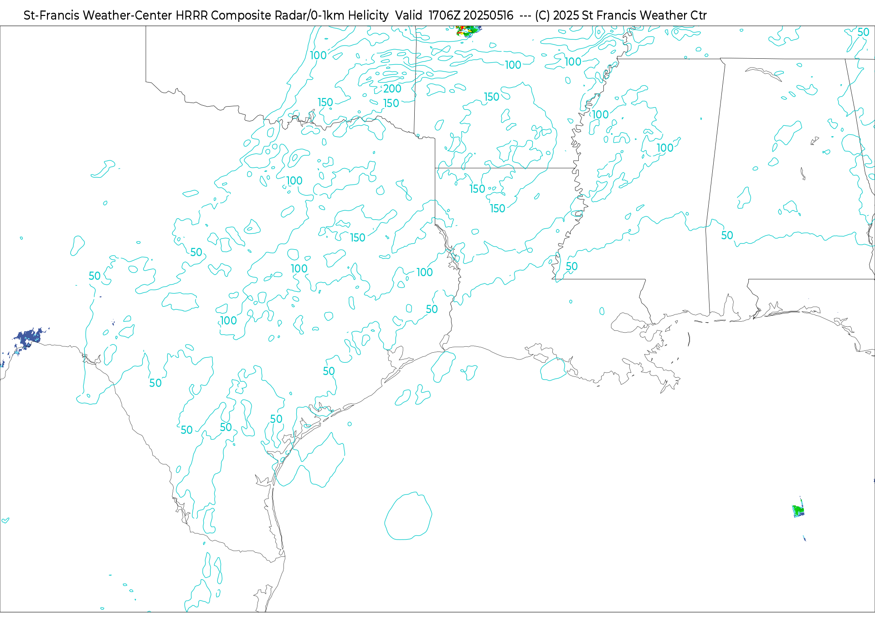Click the 200 helicity contour label
This screenshot has height=638, width=875.
(x=392, y=88)
